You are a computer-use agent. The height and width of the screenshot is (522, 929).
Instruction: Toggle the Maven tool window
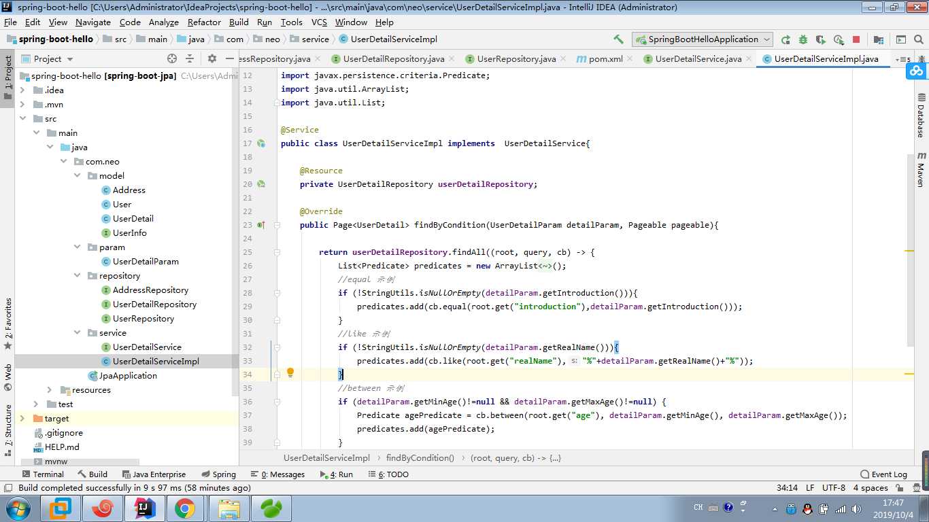click(921, 170)
